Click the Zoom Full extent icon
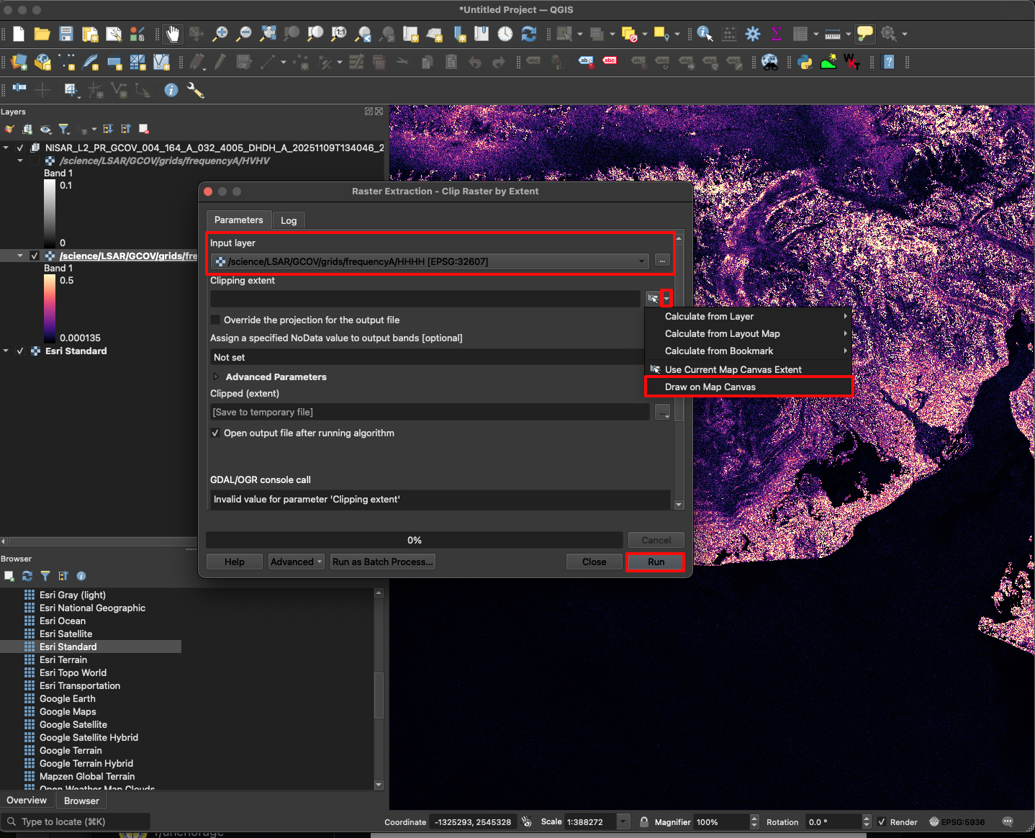This screenshot has height=838, width=1035. click(x=267, y=34)
